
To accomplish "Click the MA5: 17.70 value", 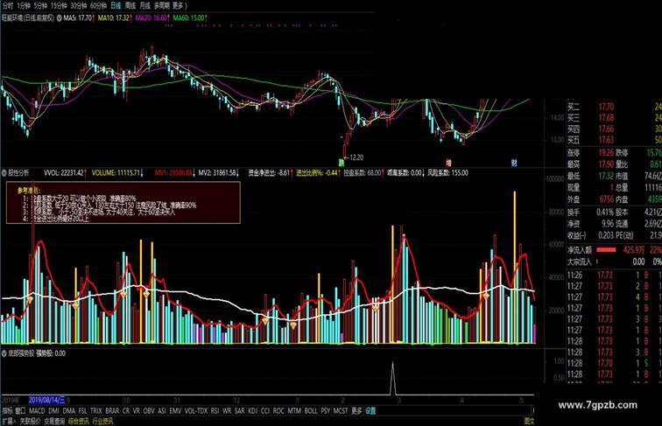I will [x=78, y=18].
